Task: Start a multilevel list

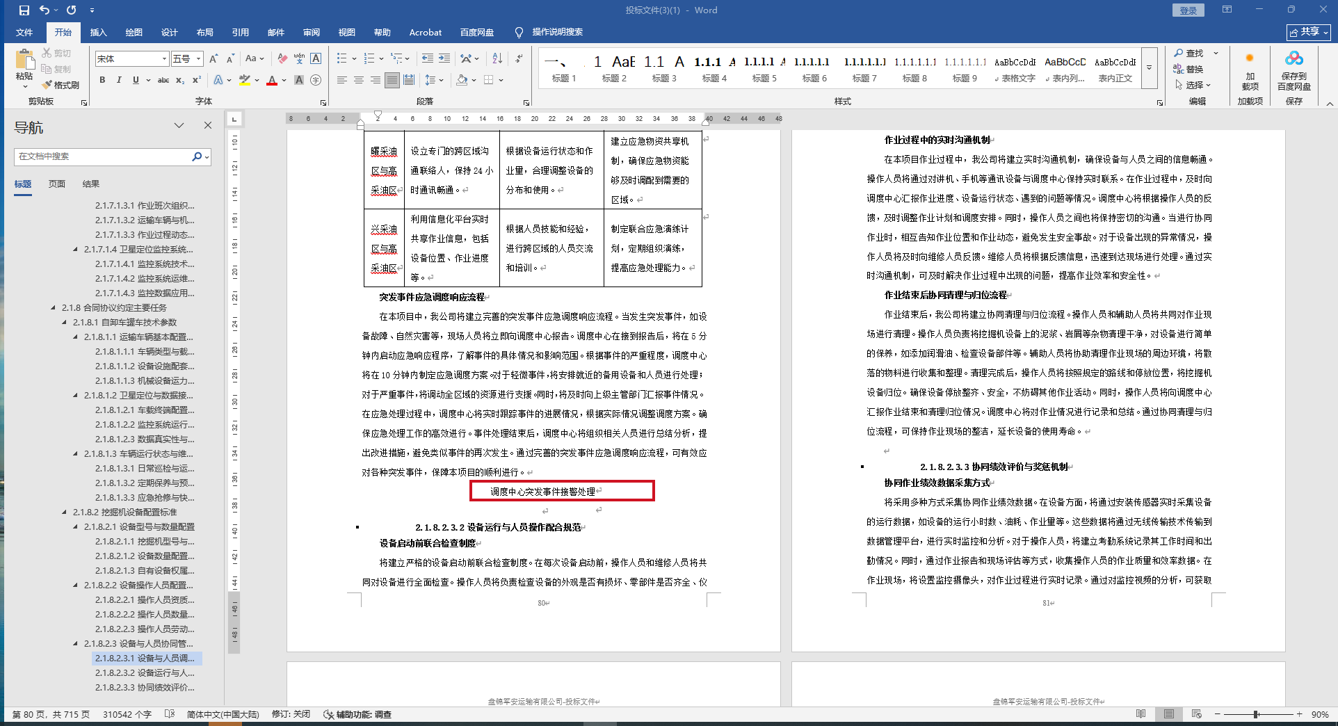Action: coord(396,58)
